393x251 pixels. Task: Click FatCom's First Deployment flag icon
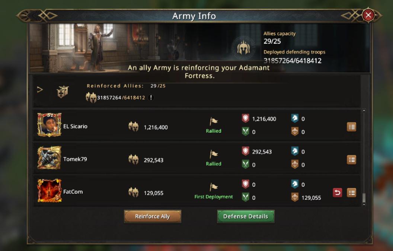coord(213,187)
